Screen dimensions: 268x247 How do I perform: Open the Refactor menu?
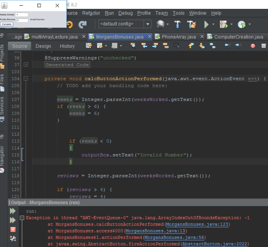tap(91, 13)
